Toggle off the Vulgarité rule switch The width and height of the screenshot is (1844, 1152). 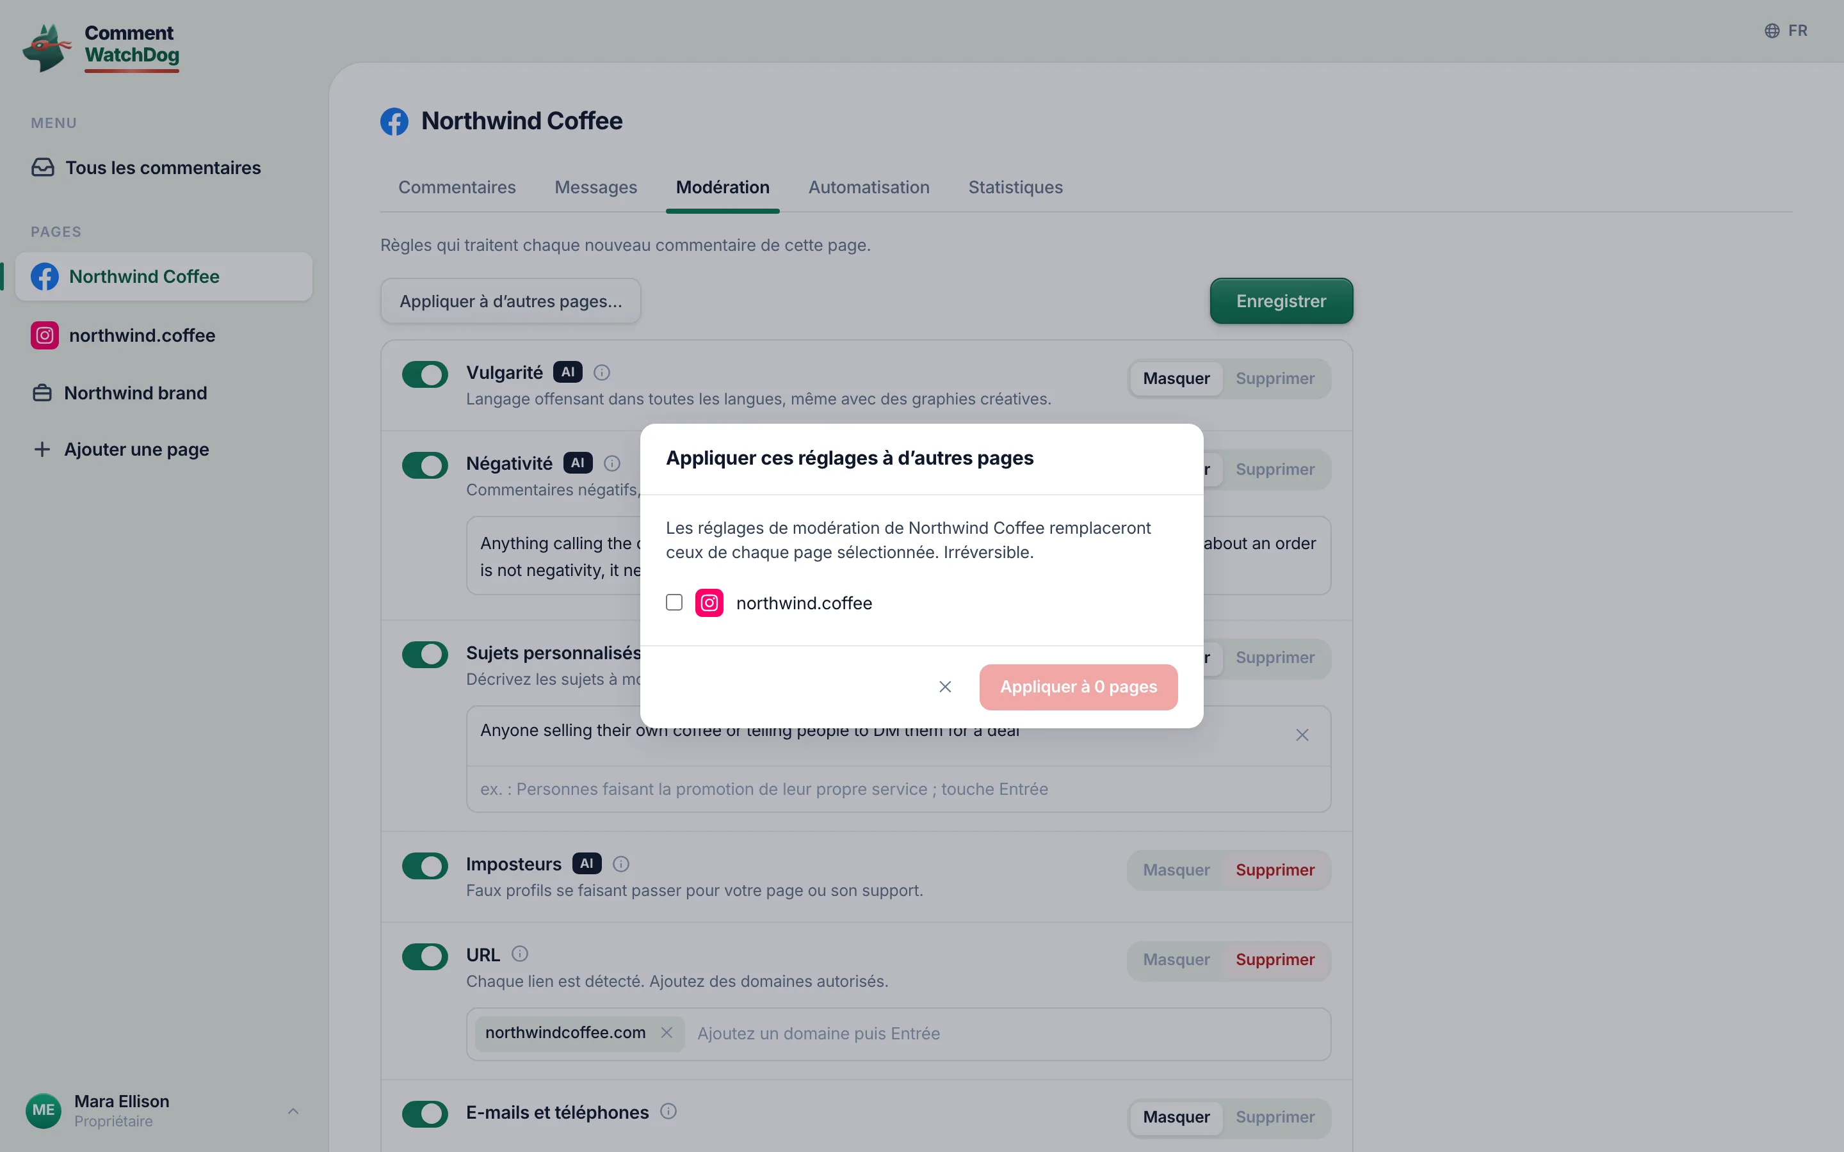[x=425, y=374]
